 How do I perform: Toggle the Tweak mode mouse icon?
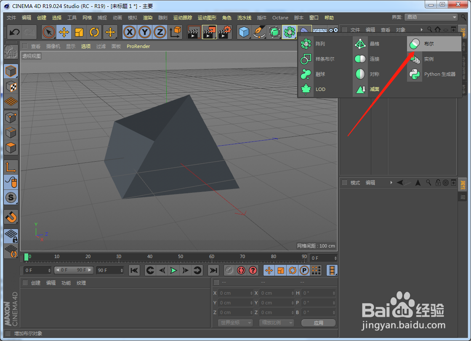pyautogui.click(x=11, y=182)
